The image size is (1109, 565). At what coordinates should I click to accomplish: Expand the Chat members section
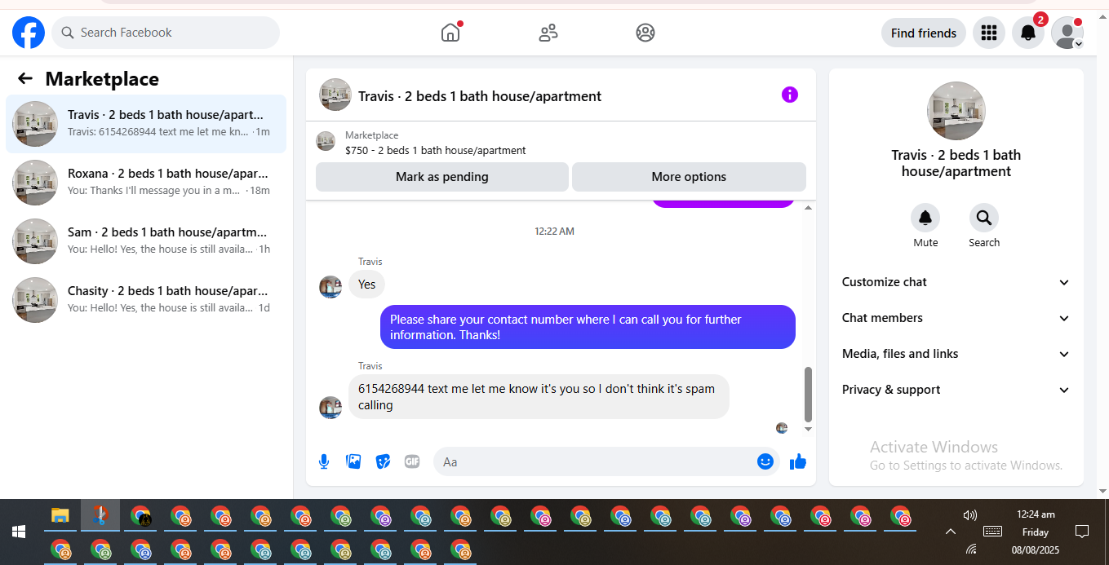(x=956, y=318)
